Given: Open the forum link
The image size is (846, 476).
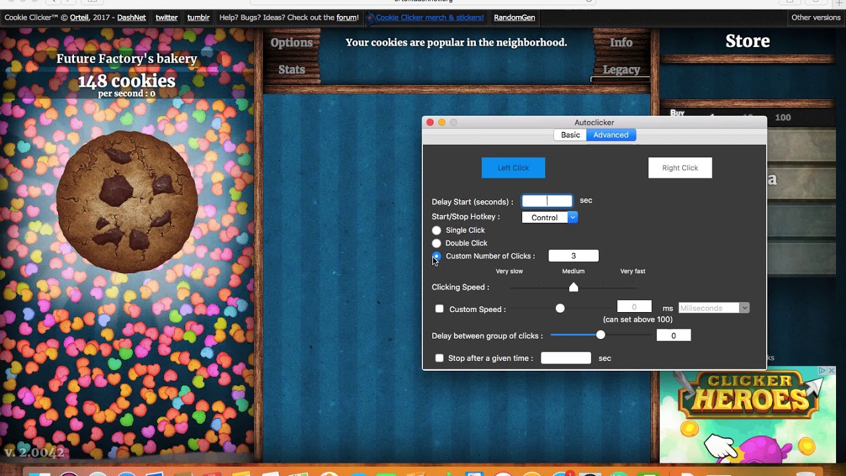Looking at the screenshot, I should [x=348, y=18].
